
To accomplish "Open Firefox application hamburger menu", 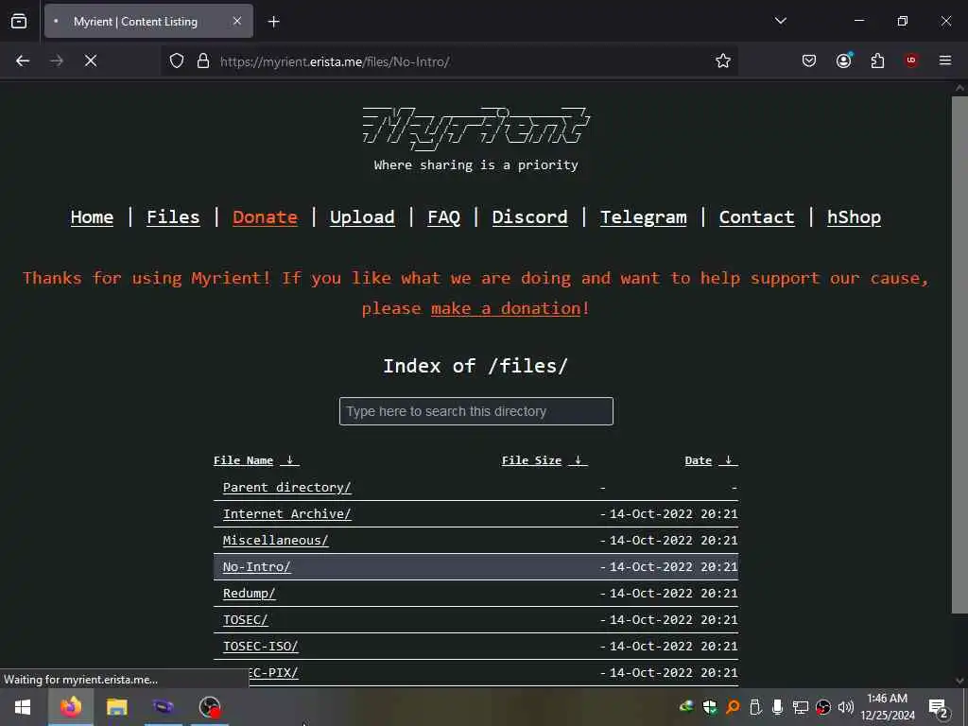I will (x=945, y=60).
